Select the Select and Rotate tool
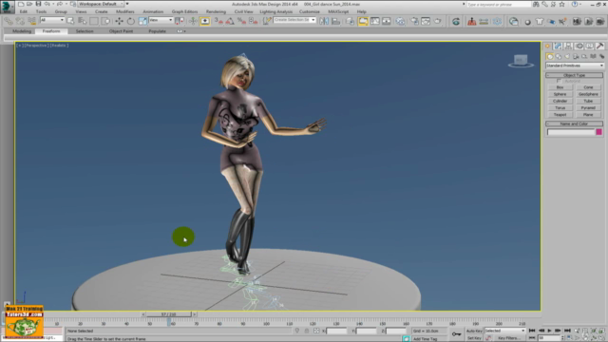The height and width of the screenshot is (342, 608). pyautogui.click(x=131, y=21)
